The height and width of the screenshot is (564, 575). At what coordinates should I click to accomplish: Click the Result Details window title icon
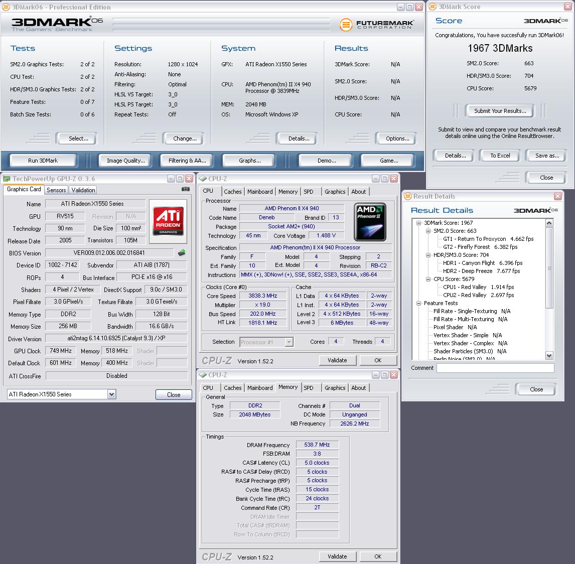click(x=408, y=196)
